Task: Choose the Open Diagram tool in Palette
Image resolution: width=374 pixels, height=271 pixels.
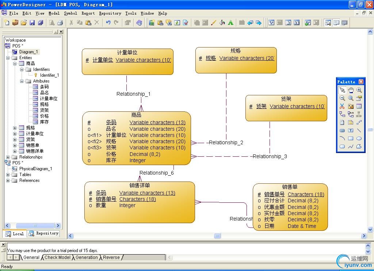Action: point(351,98)
